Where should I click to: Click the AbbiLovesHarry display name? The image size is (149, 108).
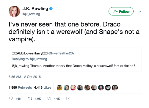(30, 53)
